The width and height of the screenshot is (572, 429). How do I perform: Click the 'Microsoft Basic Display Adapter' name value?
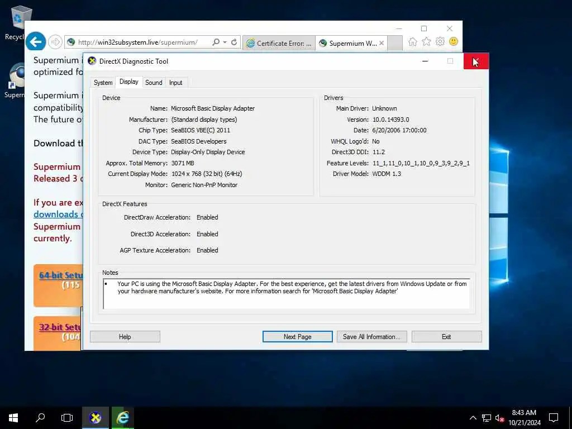tap(213, 108)
